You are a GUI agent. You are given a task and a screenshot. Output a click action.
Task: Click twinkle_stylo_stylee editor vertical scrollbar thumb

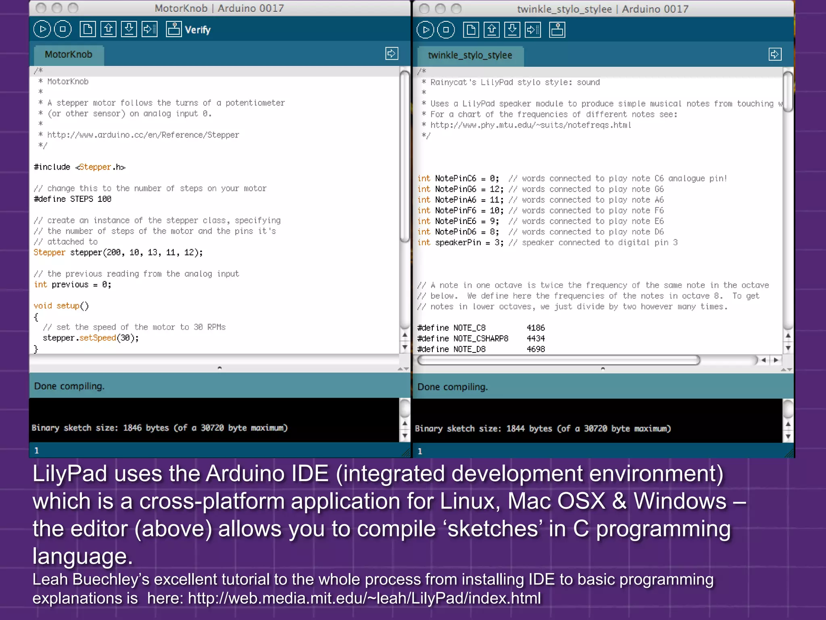point(788,91)
